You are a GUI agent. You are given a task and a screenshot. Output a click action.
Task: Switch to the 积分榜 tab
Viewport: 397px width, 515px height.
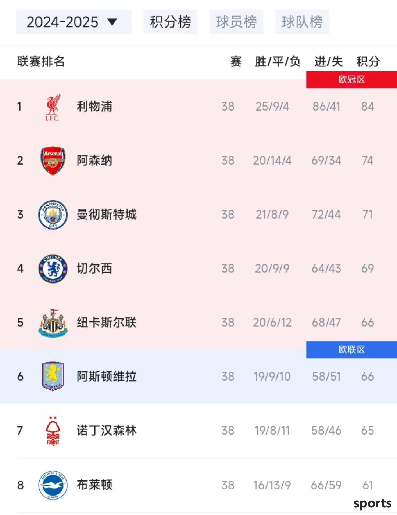coord(171,22)
